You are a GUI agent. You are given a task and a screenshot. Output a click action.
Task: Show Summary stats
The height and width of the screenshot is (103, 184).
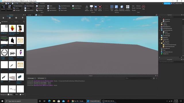tap(139, 8)
